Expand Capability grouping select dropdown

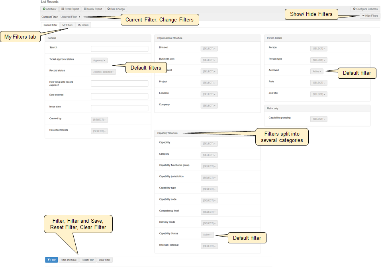coord(319,119)
